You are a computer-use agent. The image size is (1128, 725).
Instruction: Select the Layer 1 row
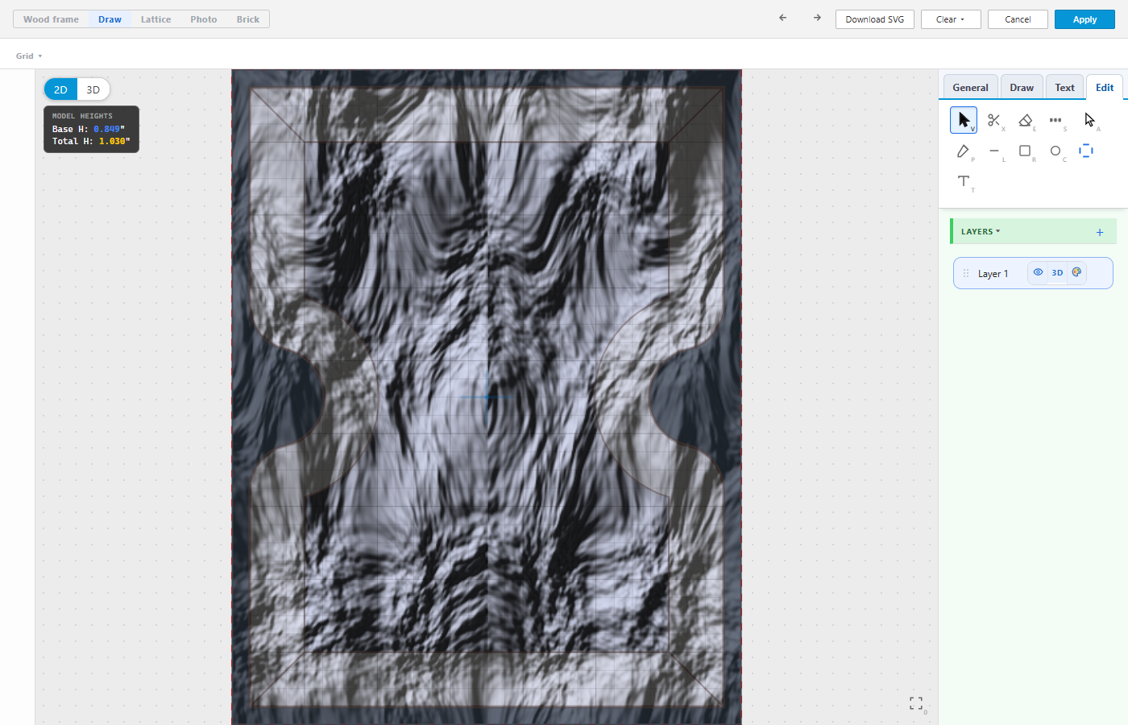(1033, 273)
